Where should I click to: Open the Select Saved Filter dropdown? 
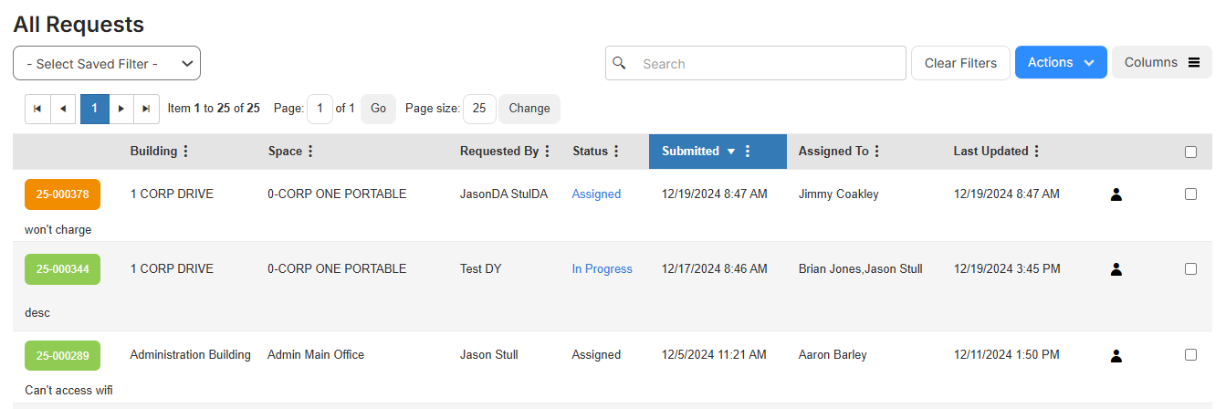107,64
